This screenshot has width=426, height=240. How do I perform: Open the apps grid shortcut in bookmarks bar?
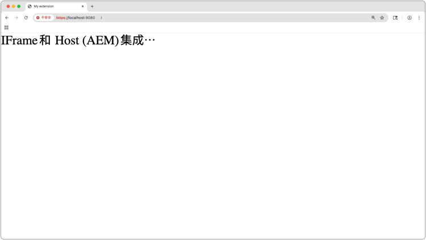[6, 27]
